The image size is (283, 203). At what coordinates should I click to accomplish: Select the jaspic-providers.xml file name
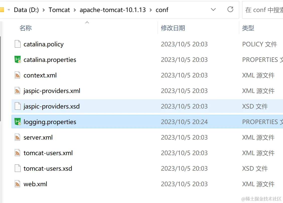[x=52, y=91]
